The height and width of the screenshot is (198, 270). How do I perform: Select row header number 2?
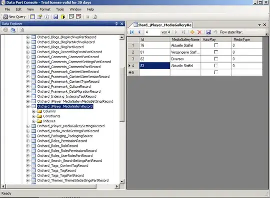pyautogui.click(x=133, y=52)
